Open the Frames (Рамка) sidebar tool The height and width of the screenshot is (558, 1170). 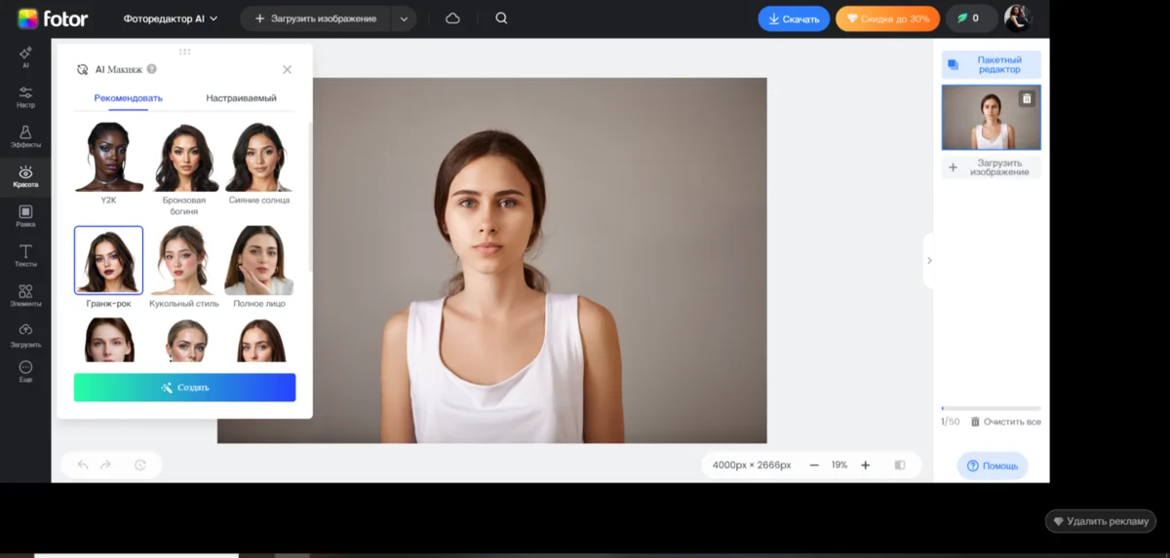(25, 216)
